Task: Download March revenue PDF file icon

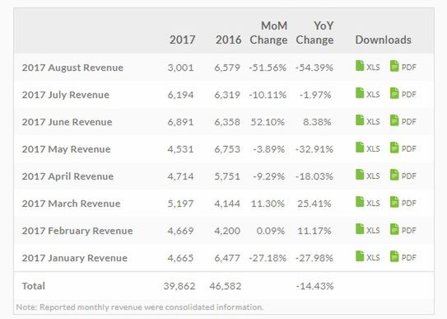Action: pyautogui.click(x=394, y=202)
